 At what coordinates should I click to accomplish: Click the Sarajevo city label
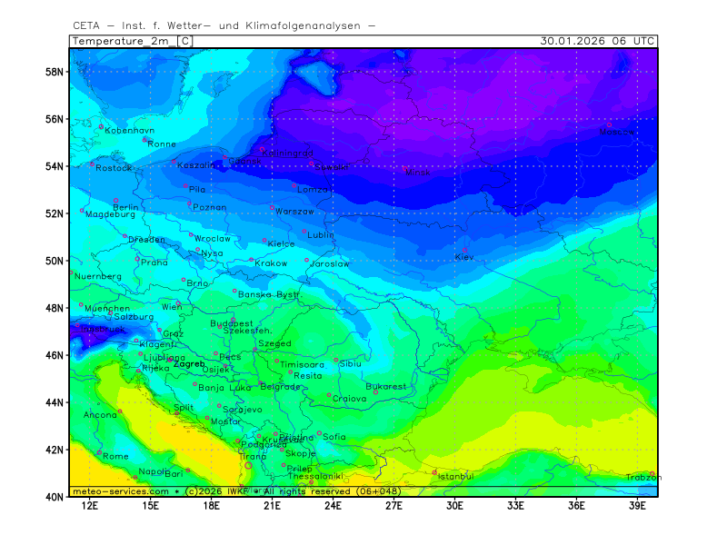click(242, 410)
